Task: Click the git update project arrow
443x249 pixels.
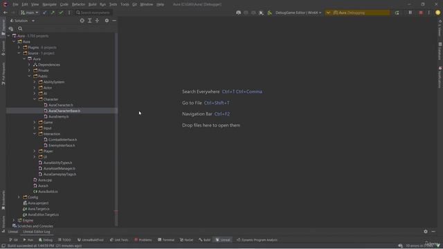Action: 44,12
